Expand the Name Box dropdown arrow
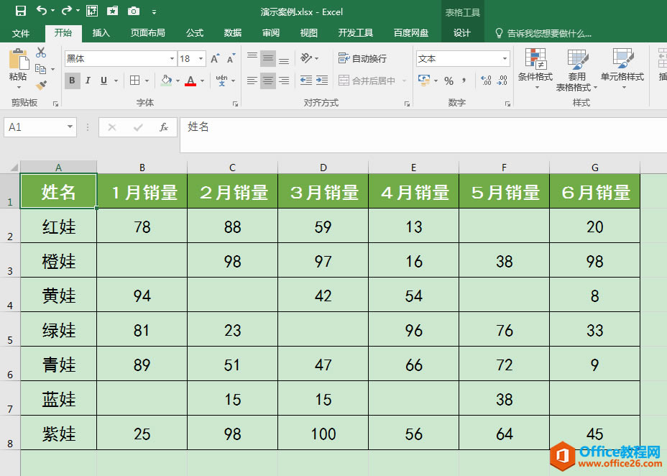Image resolution: width=667 pixels, height=476 pixels. point(70,127)
